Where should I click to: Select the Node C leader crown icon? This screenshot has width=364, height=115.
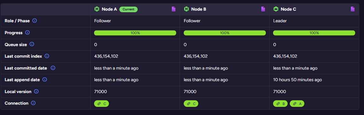276,9
